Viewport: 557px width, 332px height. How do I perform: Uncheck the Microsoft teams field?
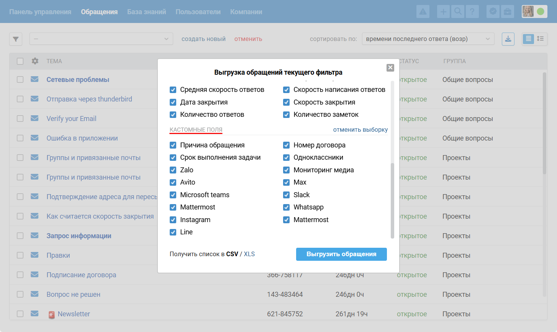point(173,195)
